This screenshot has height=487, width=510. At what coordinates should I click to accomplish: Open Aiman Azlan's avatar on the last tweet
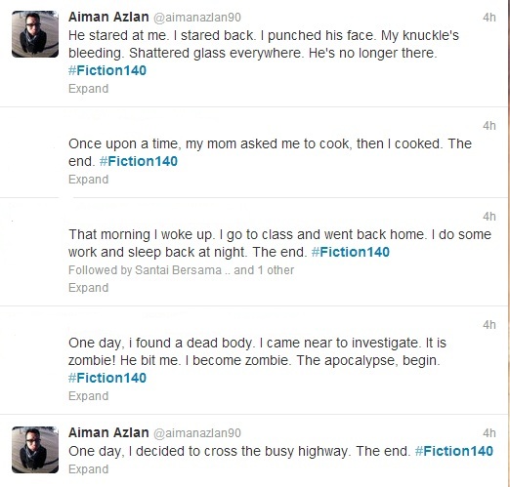[x=35, y=450]
